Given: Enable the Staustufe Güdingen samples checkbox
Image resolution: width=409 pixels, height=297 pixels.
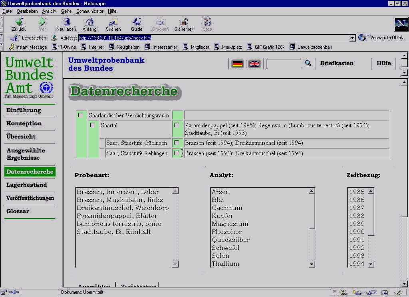Looking at the screenshot, I should click(x=177, y=143).
